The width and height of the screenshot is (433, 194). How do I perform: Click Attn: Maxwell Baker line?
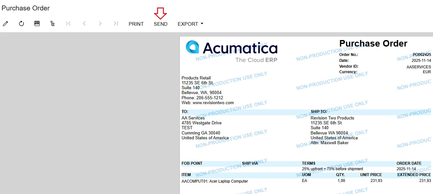click(x=329, y=143)
